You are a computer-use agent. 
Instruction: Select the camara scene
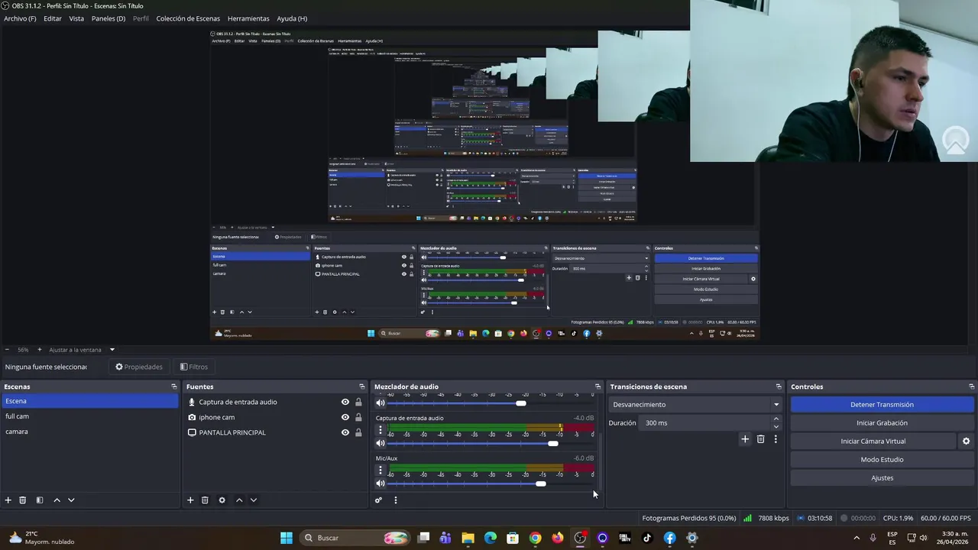89,432
